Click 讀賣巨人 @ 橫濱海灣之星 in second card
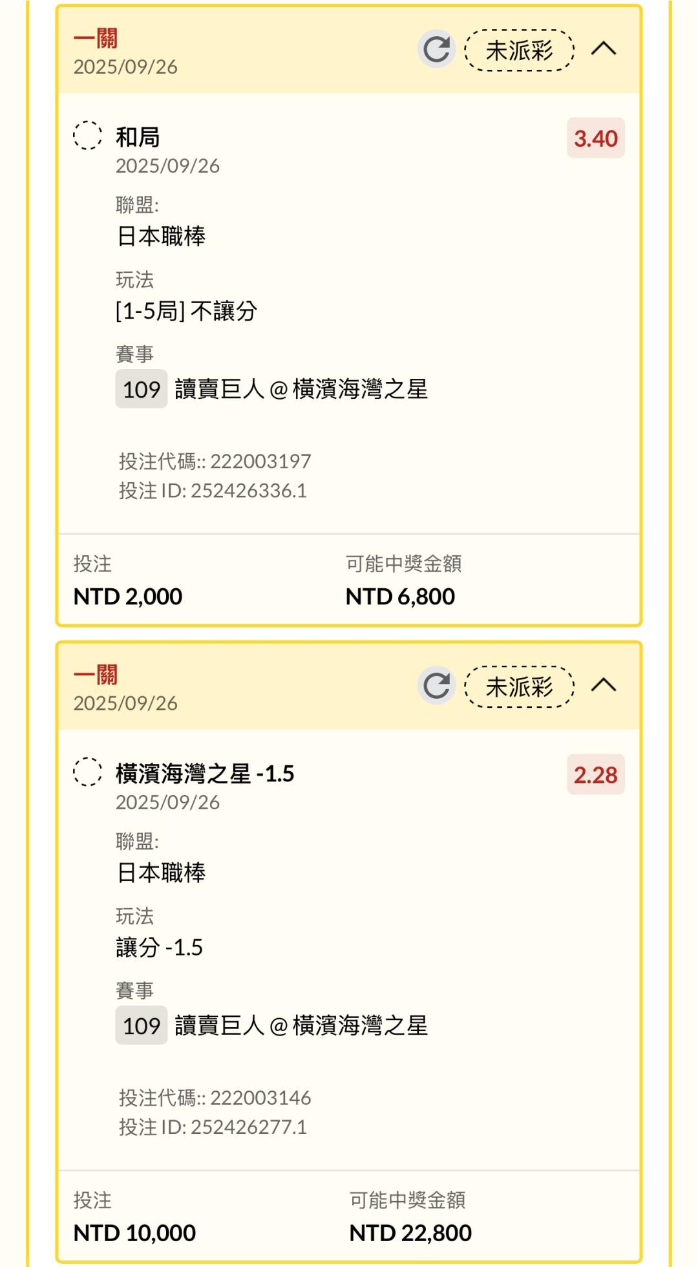The image size is (698, 1267). 301,1025
